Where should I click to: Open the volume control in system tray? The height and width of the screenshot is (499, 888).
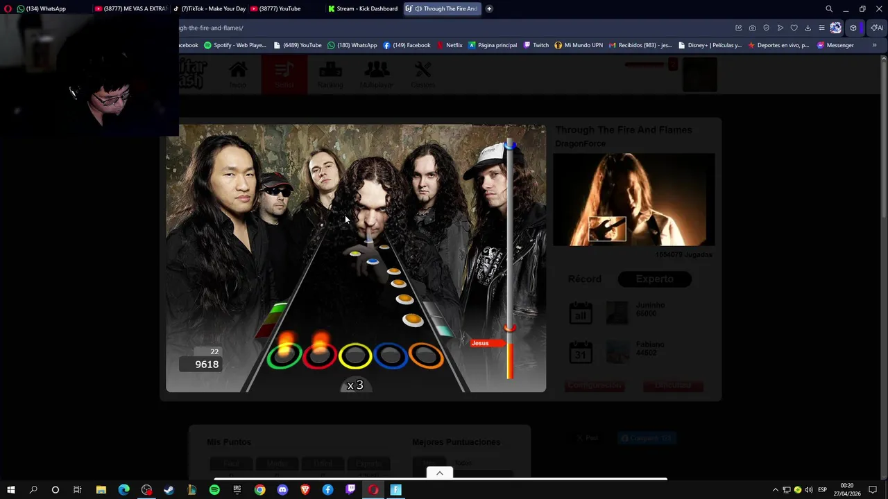(809, 490)
